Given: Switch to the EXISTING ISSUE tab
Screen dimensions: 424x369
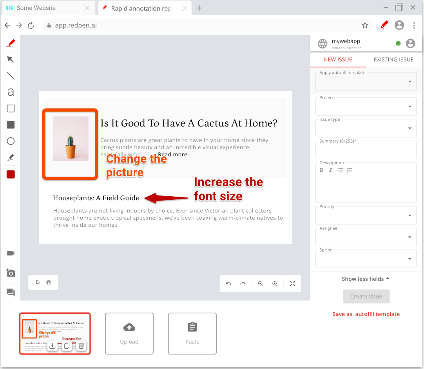Looking at the screenshot, I should (x=393, y=60).
